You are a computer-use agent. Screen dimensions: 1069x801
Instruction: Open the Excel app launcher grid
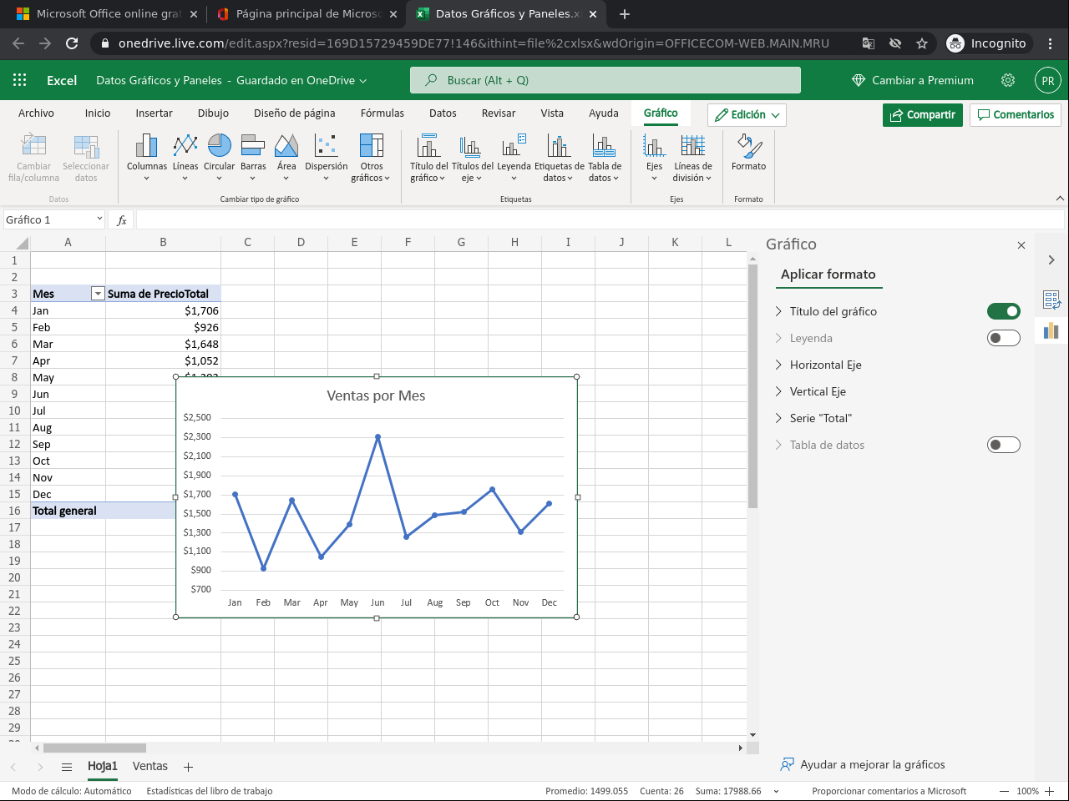(20, 80)
